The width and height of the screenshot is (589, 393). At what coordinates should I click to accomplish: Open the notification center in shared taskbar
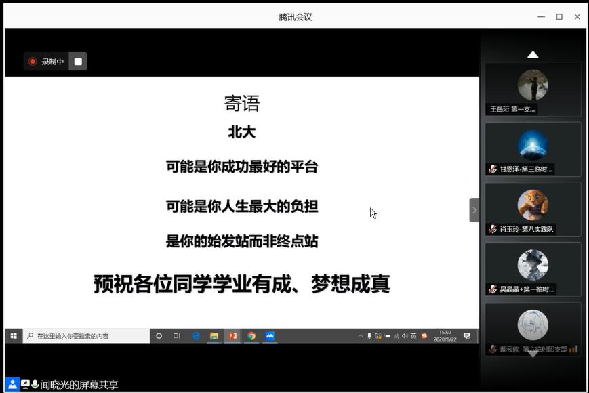click(467, 336)
